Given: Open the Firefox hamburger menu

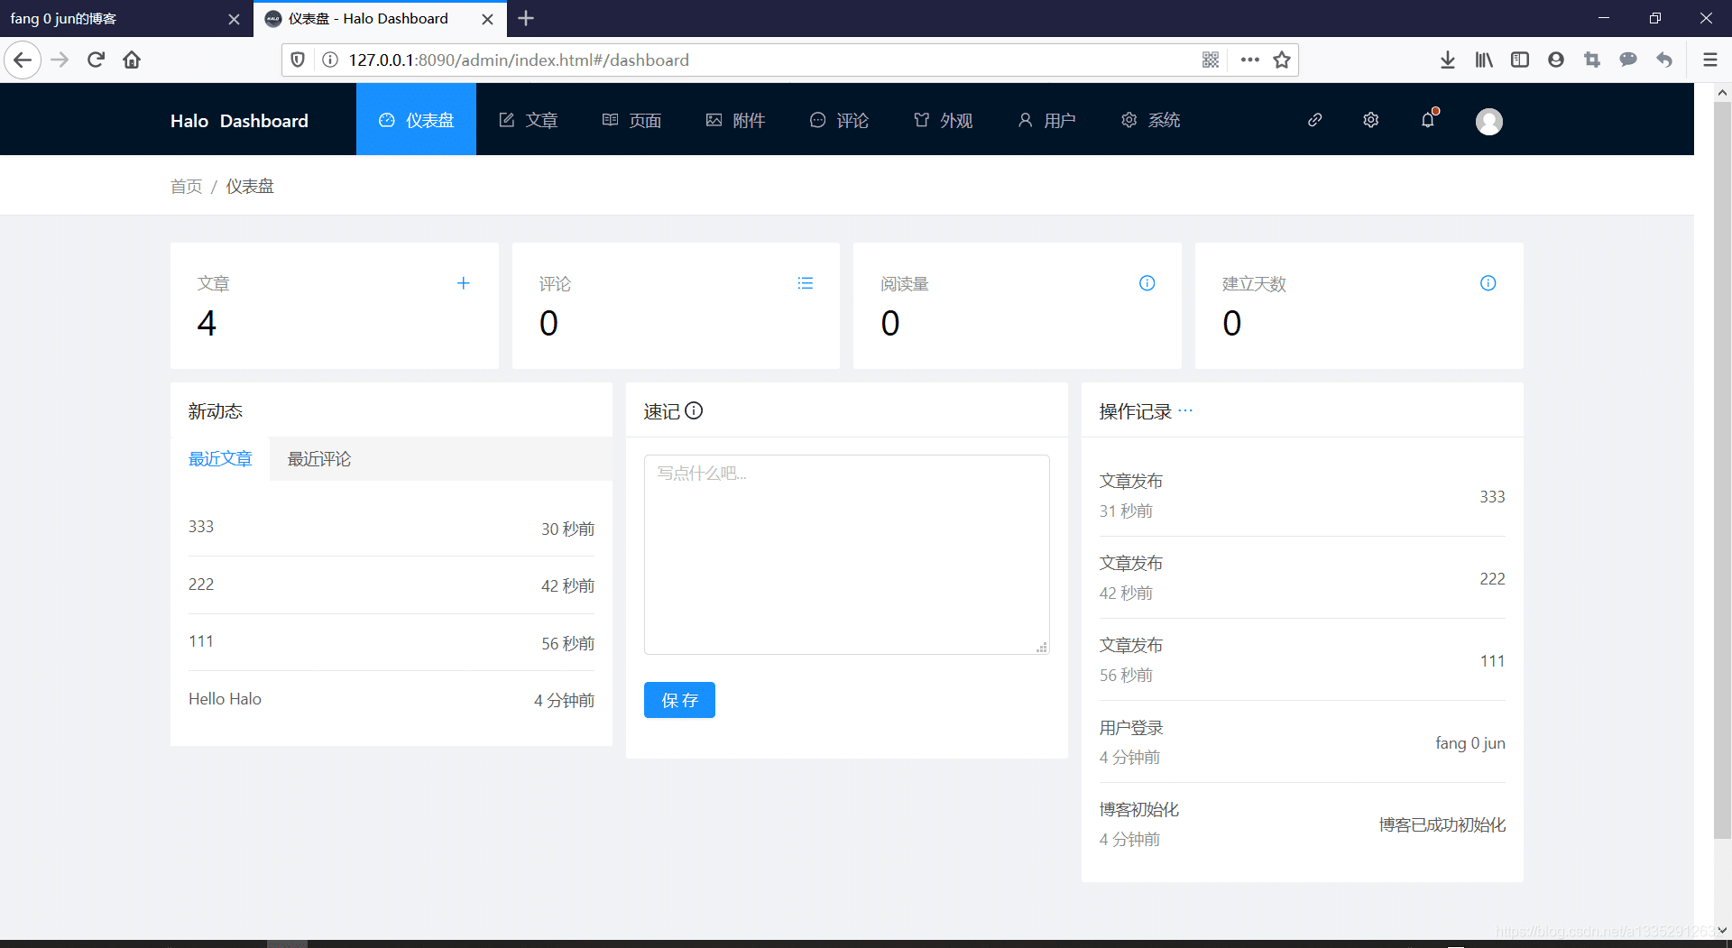Looking at the screenshot, I should pos(1709,60).
